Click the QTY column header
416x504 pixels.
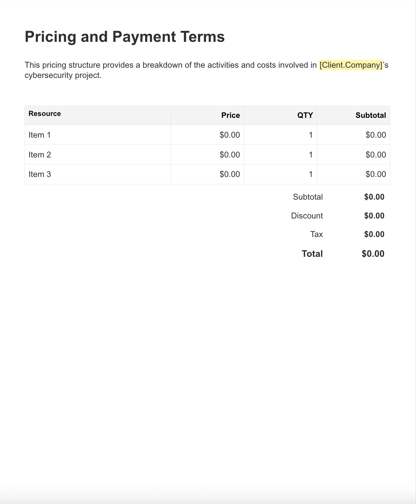305,115
